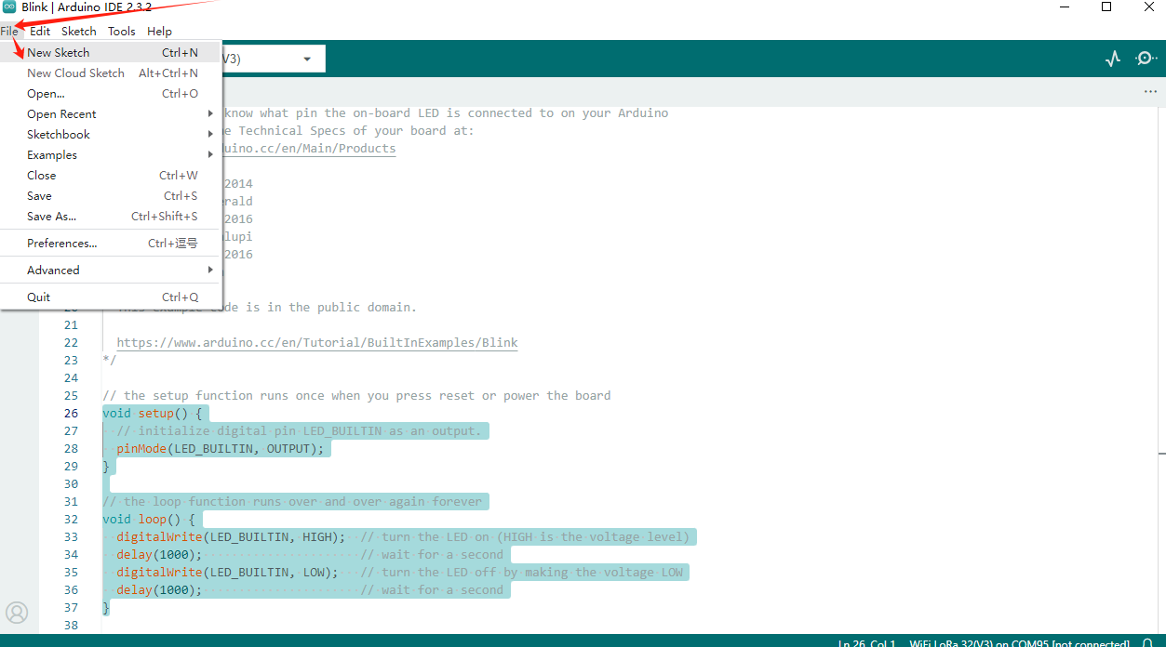Select Close in the File menu
This screenshot has width=1166, height=647.
[111, 176]
